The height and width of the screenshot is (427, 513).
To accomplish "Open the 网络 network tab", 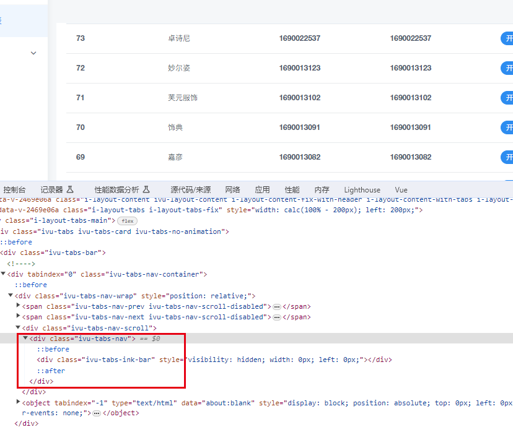I will tap(232, 190).
